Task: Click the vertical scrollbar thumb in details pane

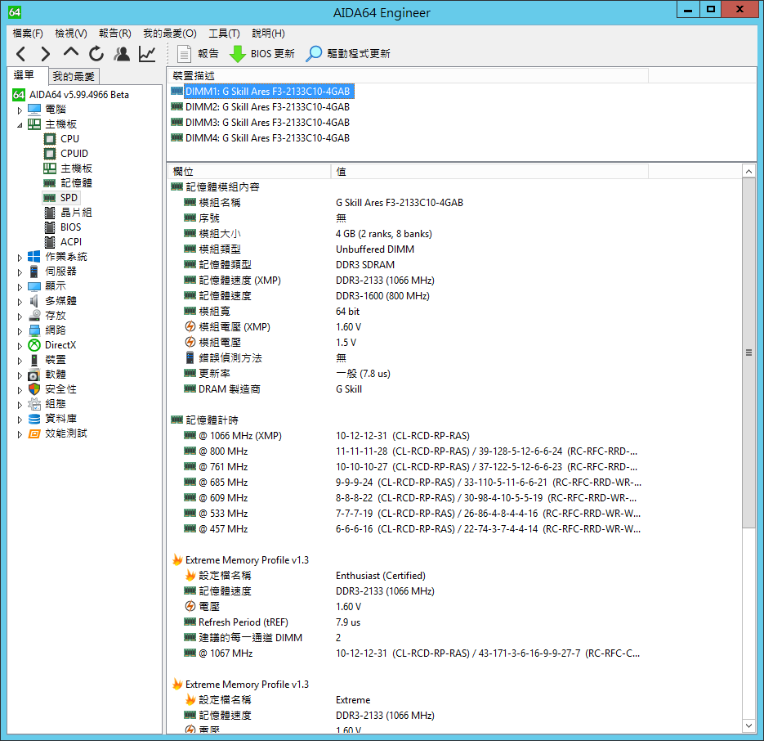Action: pyautogui.click(x=749, y=353)
